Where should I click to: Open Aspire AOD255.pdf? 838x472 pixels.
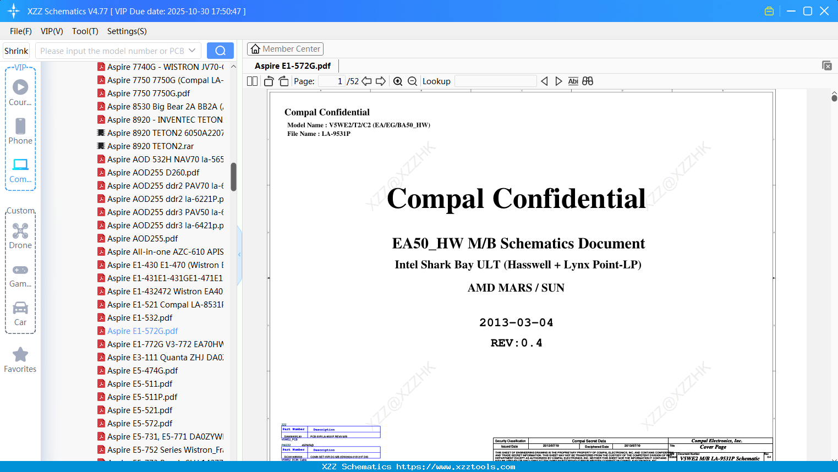pyautogui.click(x=143, y=239)
